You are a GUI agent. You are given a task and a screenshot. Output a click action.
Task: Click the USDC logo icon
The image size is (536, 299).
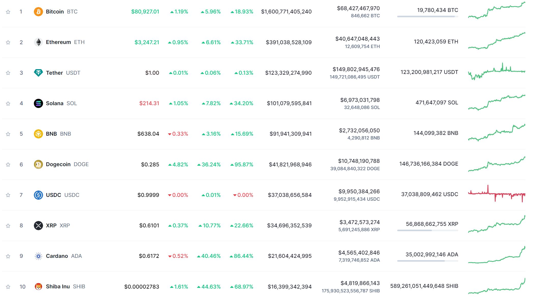coord(38,195)
